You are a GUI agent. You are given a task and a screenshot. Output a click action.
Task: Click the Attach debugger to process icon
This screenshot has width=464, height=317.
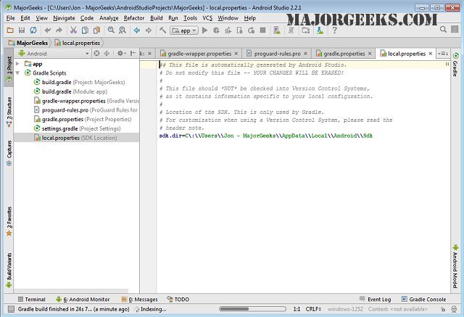(x=239, y=30)
